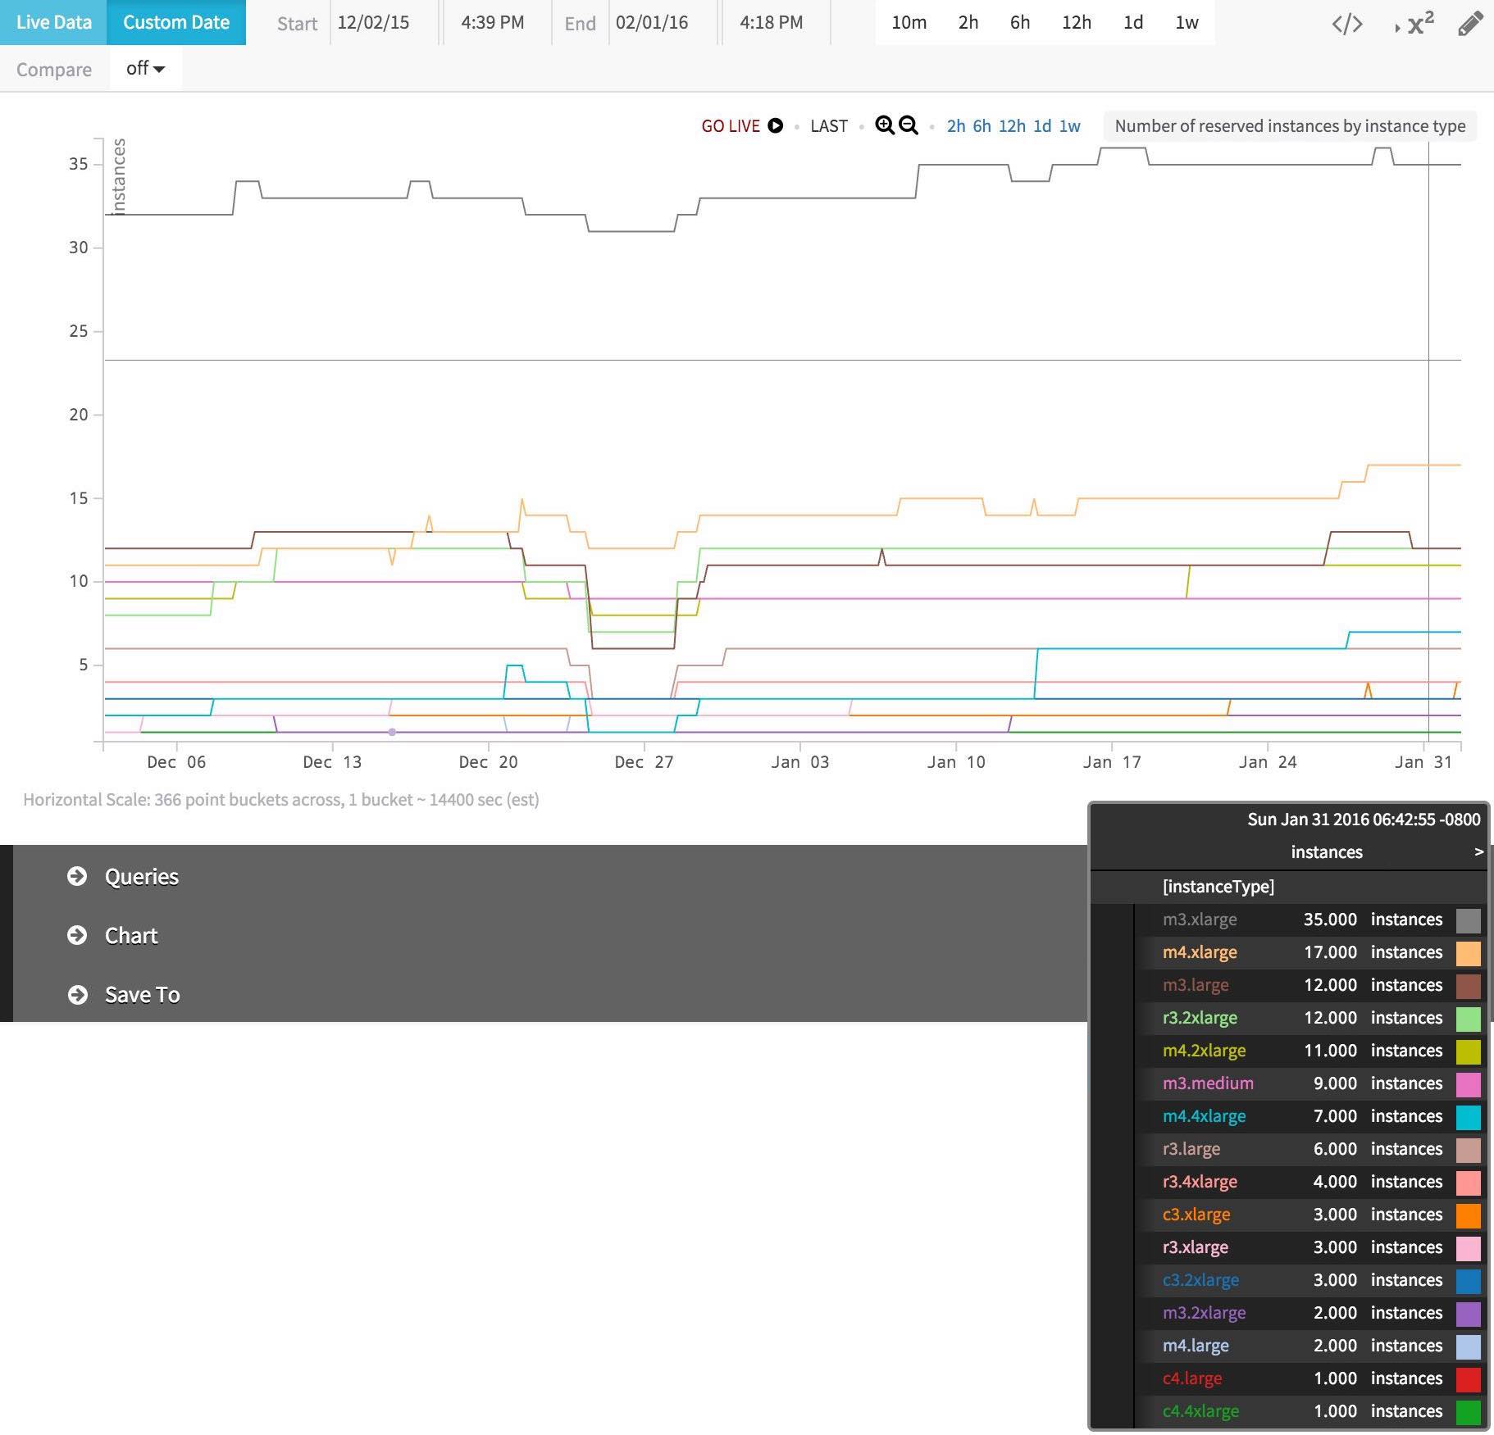Click the chart's blue 1d link

(1042, 125)
